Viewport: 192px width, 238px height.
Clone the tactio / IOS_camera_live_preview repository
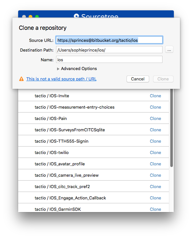tap(155, 175)
